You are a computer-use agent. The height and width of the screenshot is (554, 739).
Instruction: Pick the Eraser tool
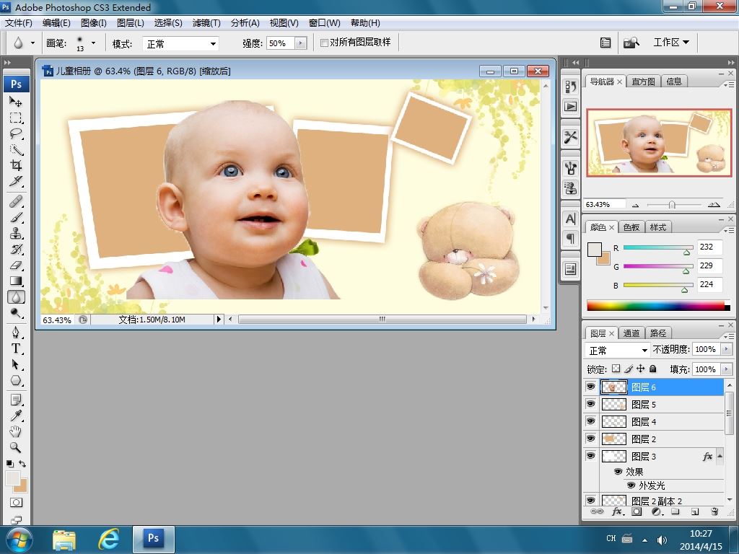[x=16, y=265]
